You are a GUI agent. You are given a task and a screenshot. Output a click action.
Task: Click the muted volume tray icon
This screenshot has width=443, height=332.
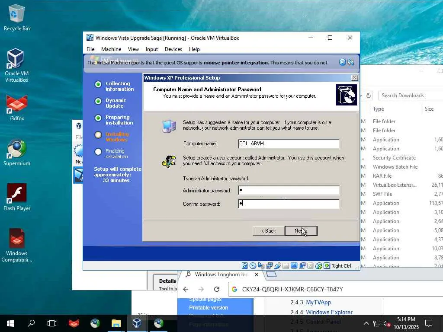[387, 323]
